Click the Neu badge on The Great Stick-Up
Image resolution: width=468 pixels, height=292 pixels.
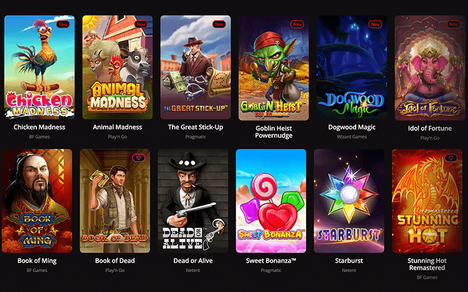(219, 25)
